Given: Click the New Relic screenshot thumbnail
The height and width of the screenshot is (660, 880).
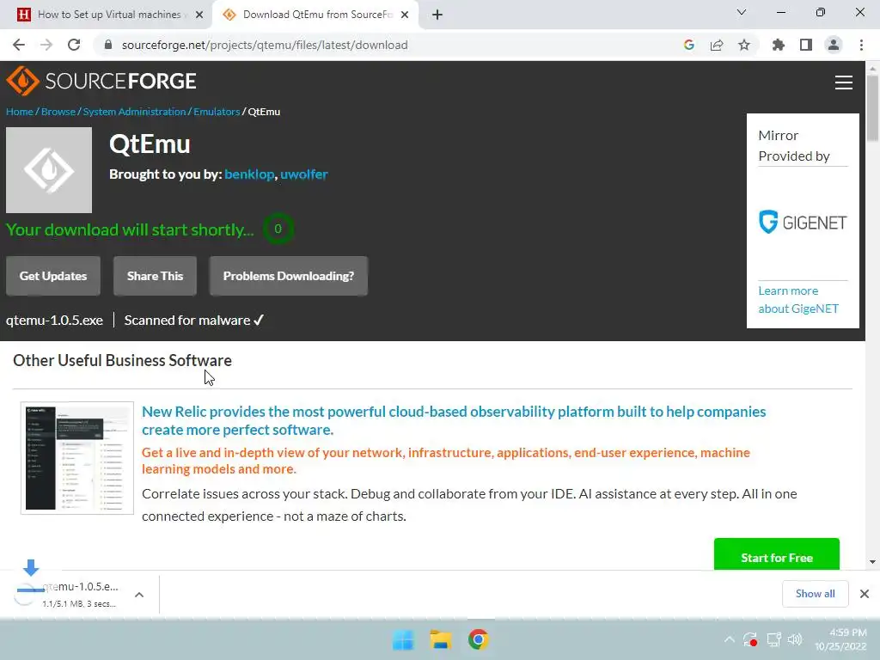Looking at the screenshot, I should click(x=77, y=458).
